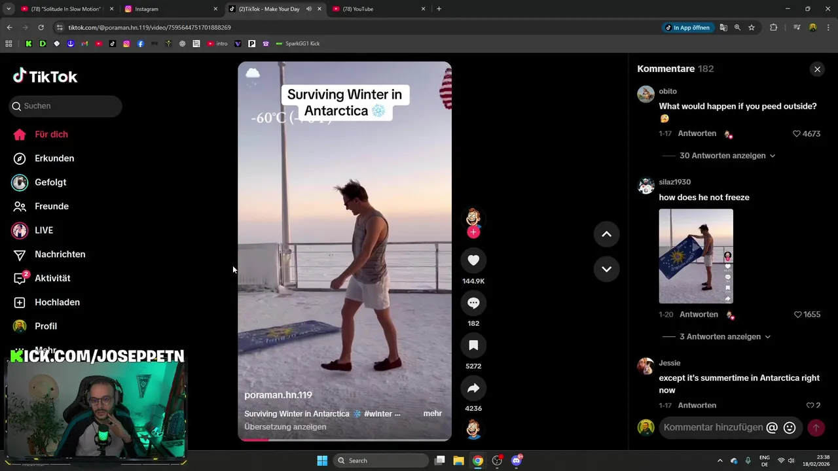Image resolution: width=838 pixels, height=471 pixels.
Task: Close the Kommentare panel
Action: coord(817,69)
